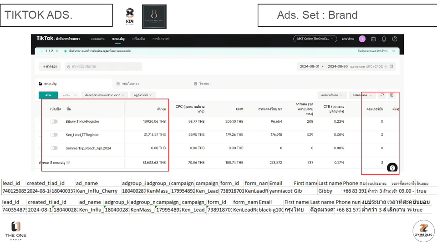Click the Ken_Influ_Cherry ad name cell
This screenshot has height=244, width=437.
[98, 191]
